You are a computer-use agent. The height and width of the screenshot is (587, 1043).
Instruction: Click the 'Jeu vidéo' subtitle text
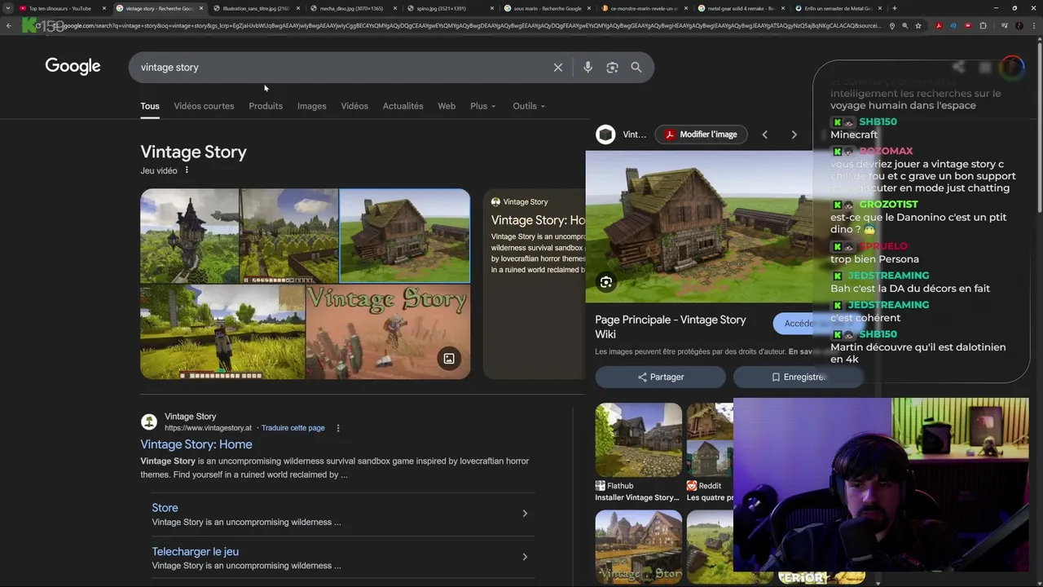(159, 171)
